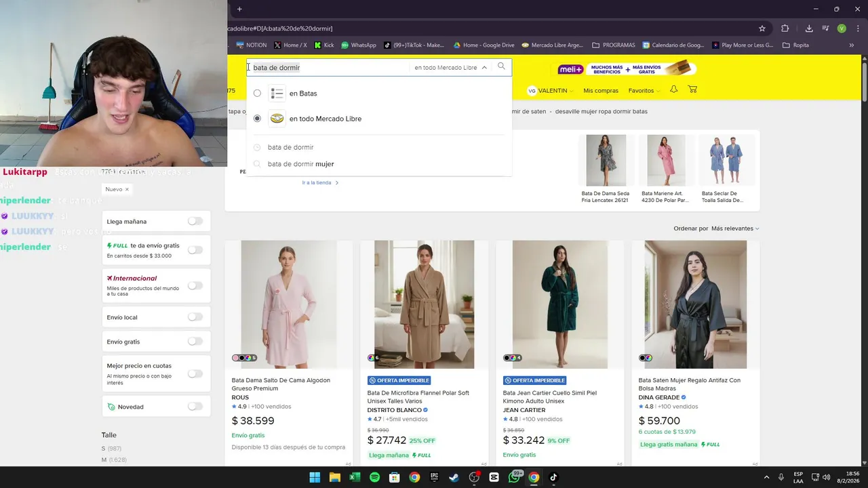This screenshot has height=488, width=868.
Task: Expand the Favoritos dropdown
Action: [x=644, y=90]
